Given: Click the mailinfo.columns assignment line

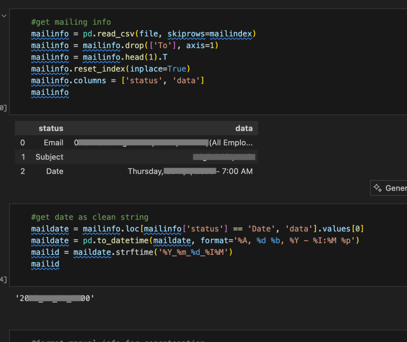Looking at the screenshot, I should pos(117,81).
